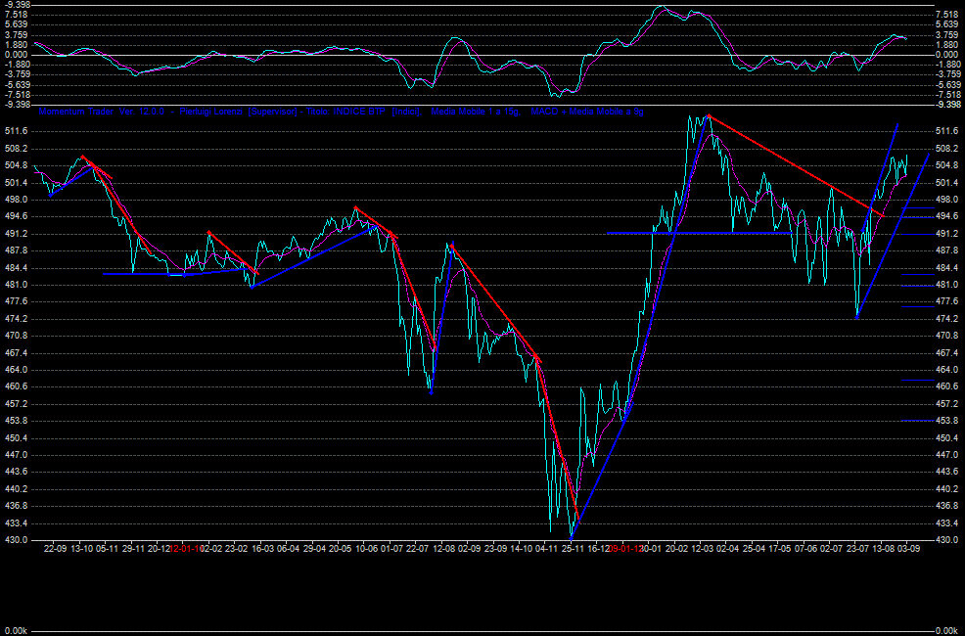Click the 0.00k volume label at bottom left
This screenshot has width=965, height=636.
[x=17, y=631]
